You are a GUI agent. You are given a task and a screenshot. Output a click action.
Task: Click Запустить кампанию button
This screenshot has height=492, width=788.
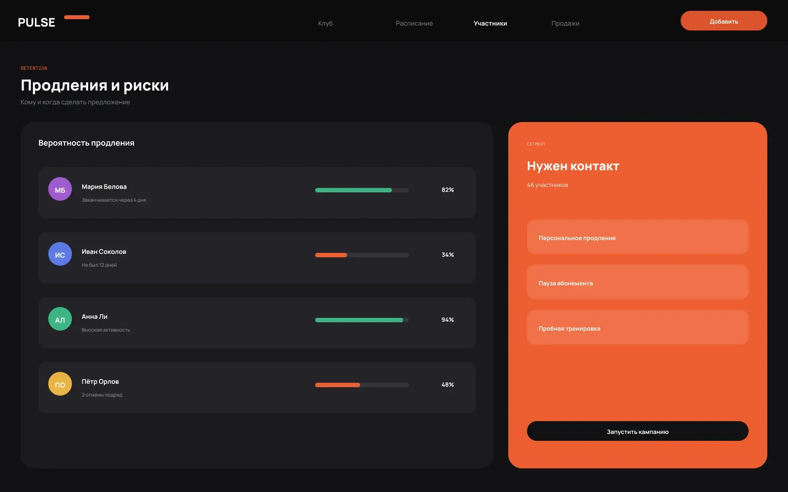pos(637,431)
